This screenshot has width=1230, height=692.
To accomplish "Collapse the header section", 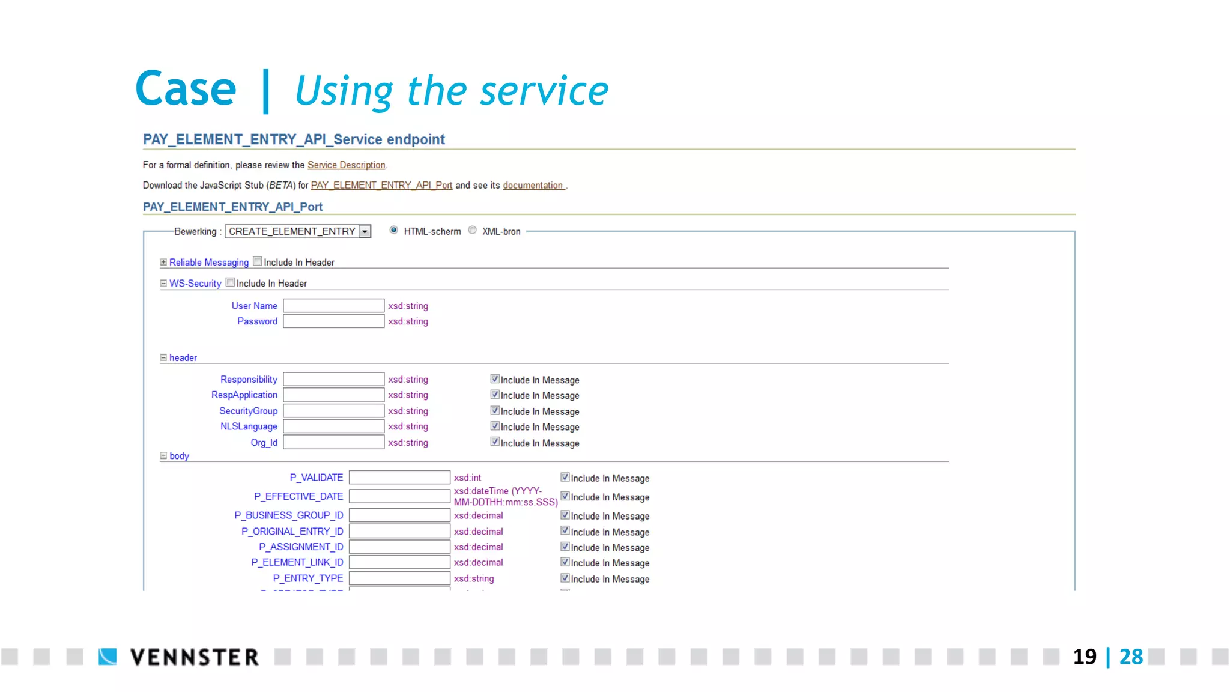I will (x=163, y=357).
